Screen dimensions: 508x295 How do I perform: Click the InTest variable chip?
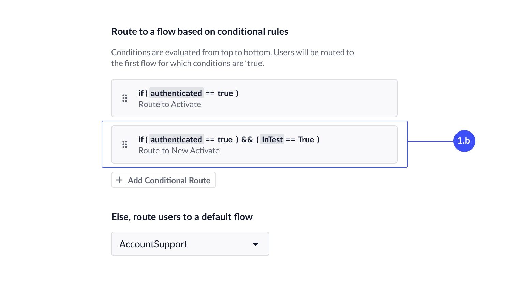272,140
